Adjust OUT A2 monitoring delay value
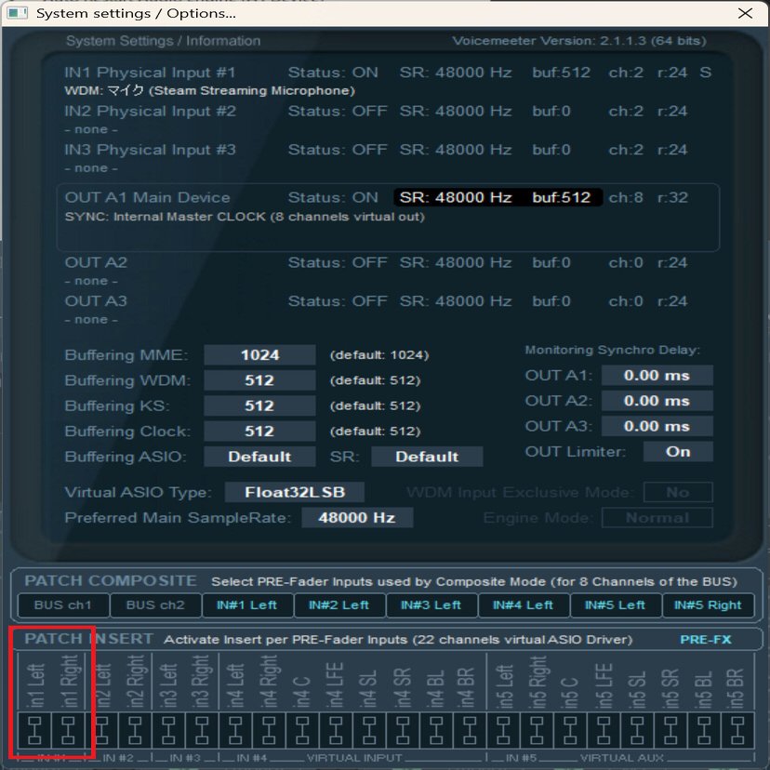The image size is (770, 770). [x=657, y=401]
